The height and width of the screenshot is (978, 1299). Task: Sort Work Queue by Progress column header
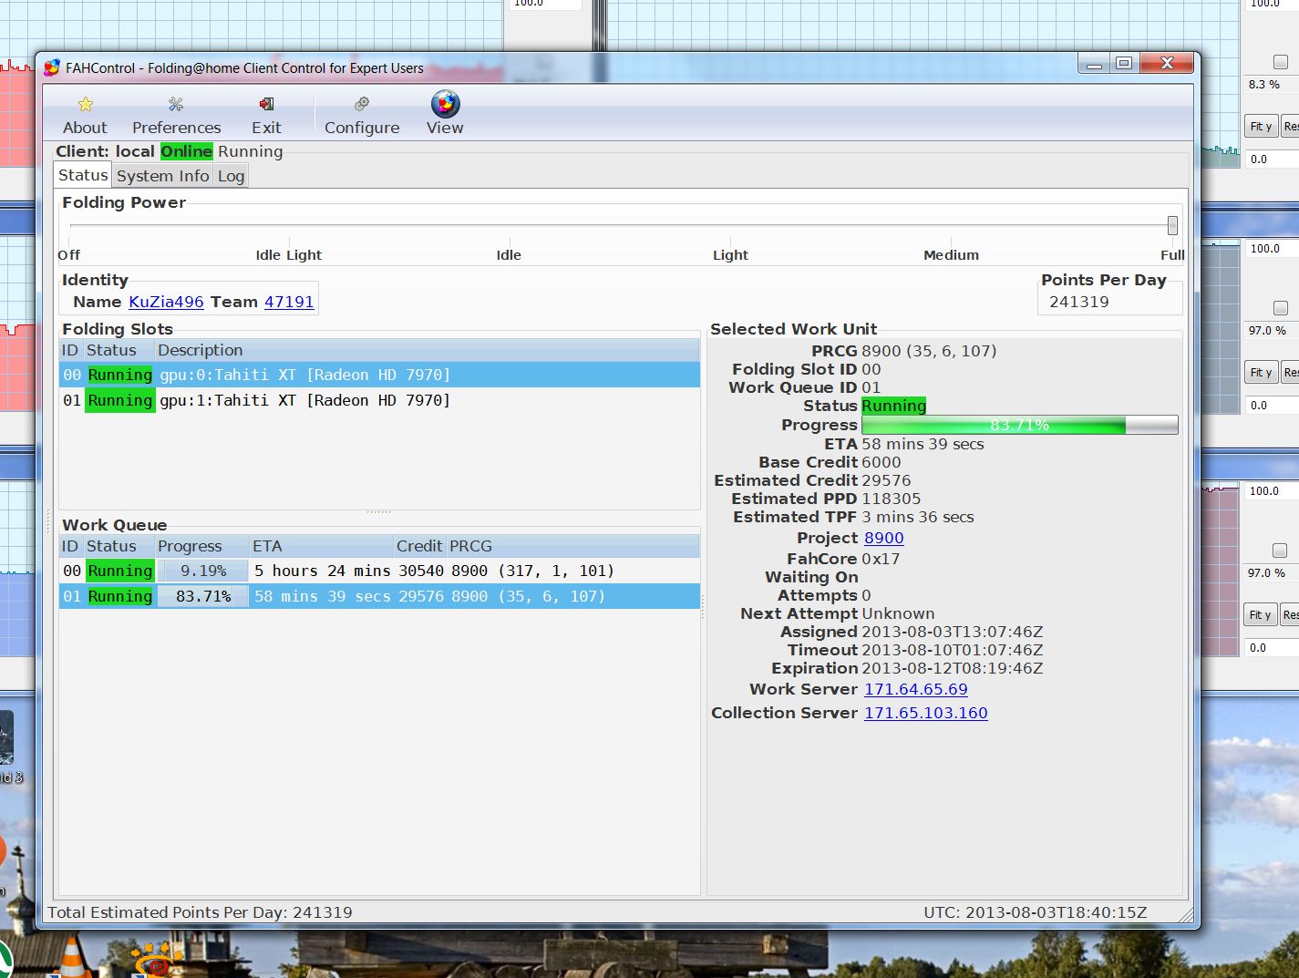point(201,546)
